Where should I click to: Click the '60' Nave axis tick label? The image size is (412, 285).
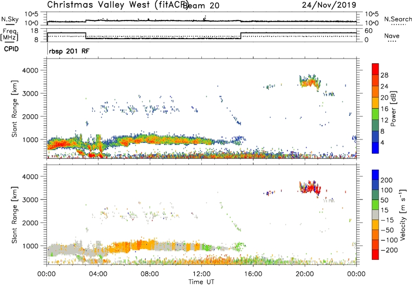[369, 31]
